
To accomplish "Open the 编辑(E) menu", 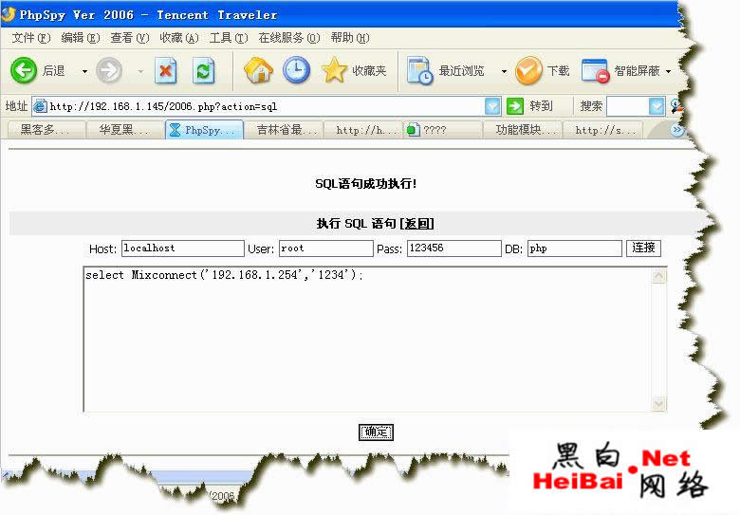I will coord(81,38).
